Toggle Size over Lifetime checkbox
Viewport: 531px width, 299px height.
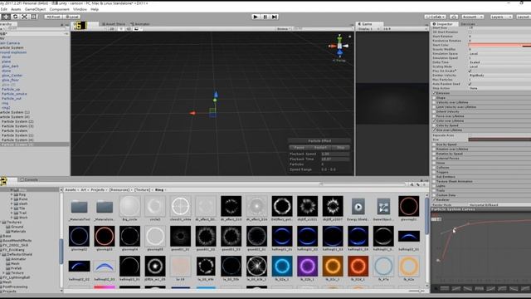pyautogui.click(x=434, y=130)
